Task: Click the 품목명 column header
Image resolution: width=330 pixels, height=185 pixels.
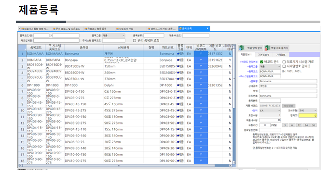Action: [84, 48]
